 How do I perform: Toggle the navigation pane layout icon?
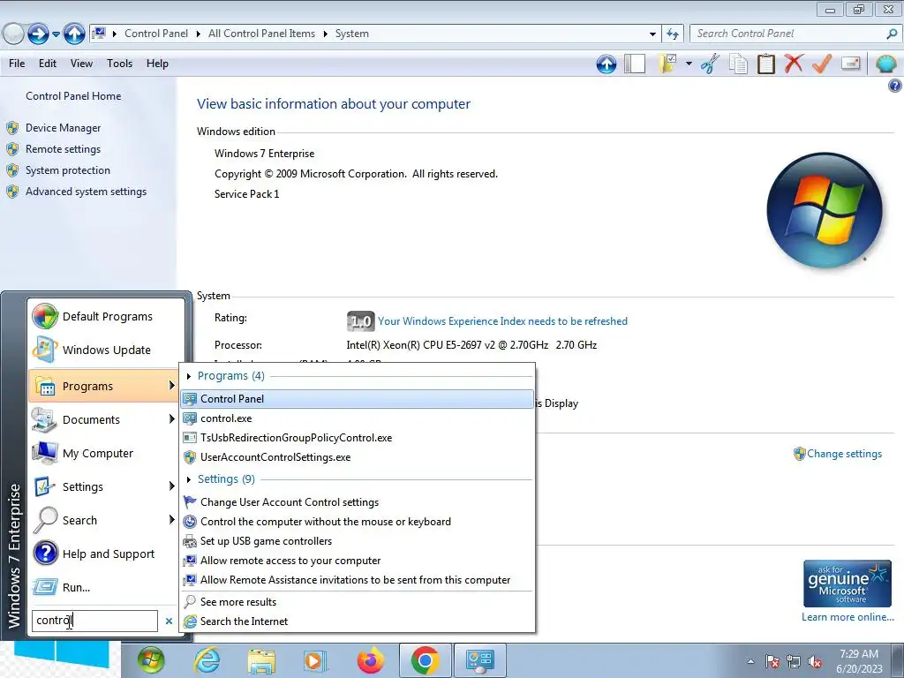634,64
